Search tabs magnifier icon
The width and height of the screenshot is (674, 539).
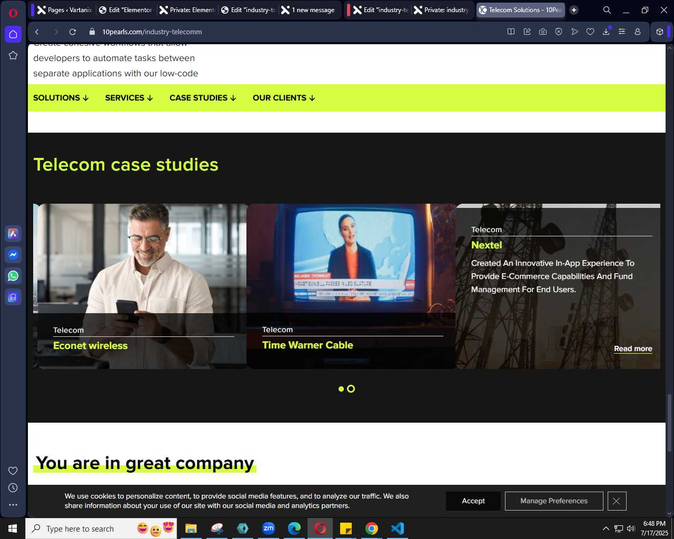pyautogui.click(x=607, y=10)
